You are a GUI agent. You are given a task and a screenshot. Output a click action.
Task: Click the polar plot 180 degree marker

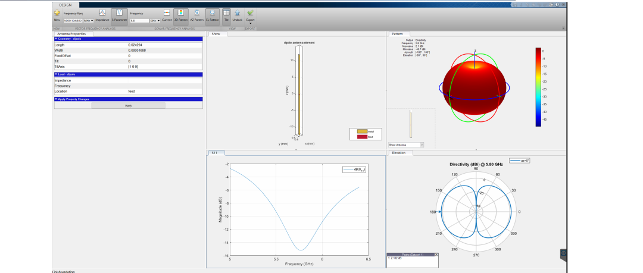pos(440,212)
